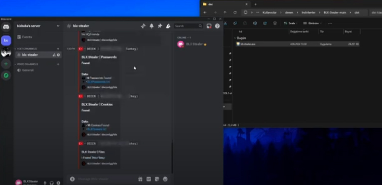Collapse the Bugün group in file list
Screen dimensions: 382x185
pos(235,38)
